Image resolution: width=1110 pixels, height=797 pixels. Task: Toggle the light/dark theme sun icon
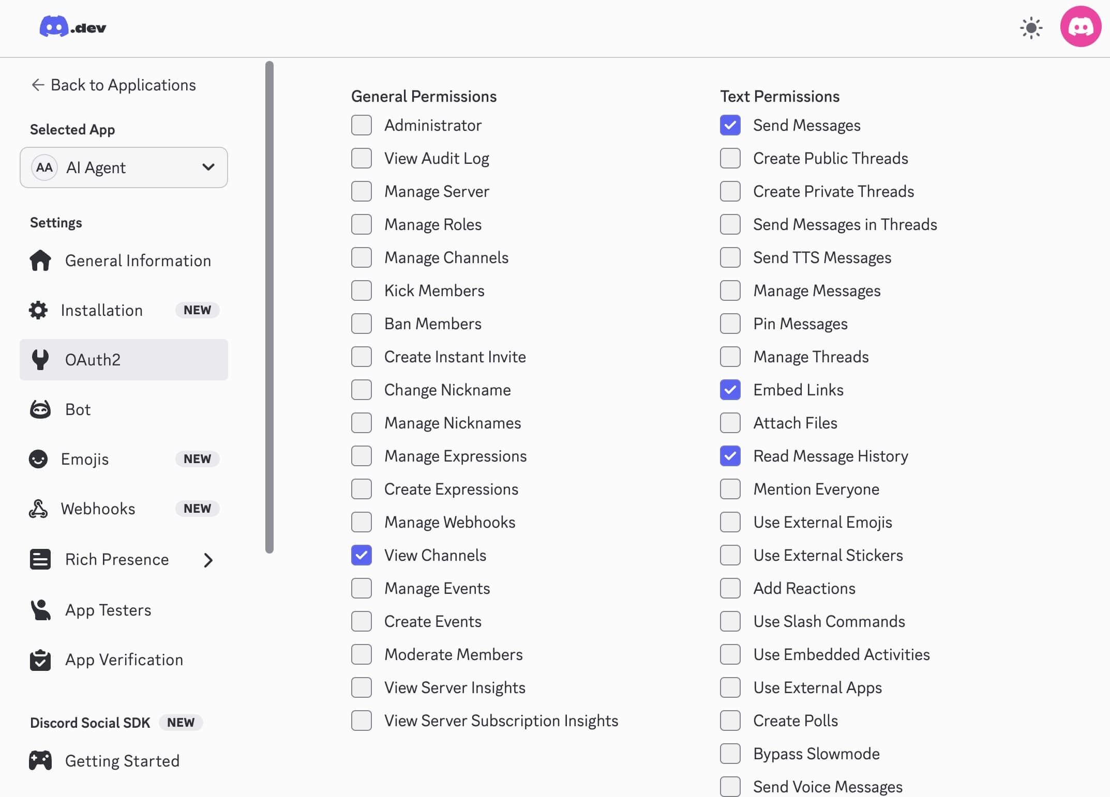[1031, 28]
